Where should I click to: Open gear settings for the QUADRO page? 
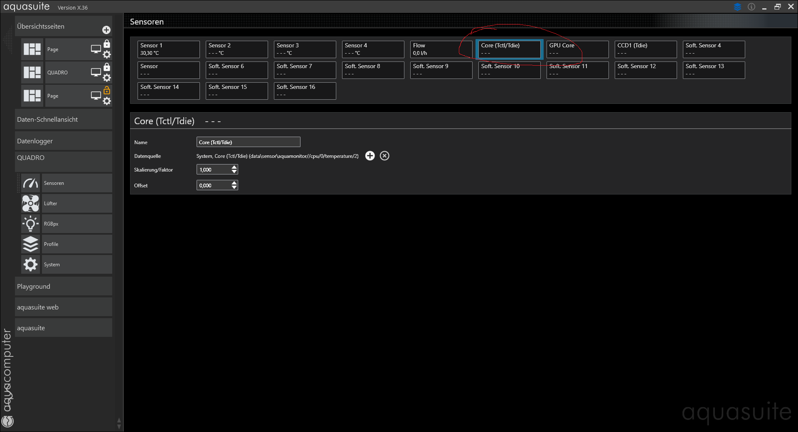click(x=107, y=78)
